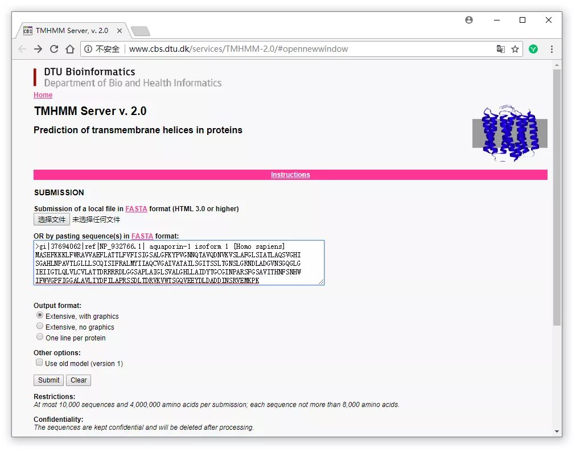The image size is (576, 452).
Task: Click the 'TMHMM Server v. 2.0' title
Action: [90, 111]
